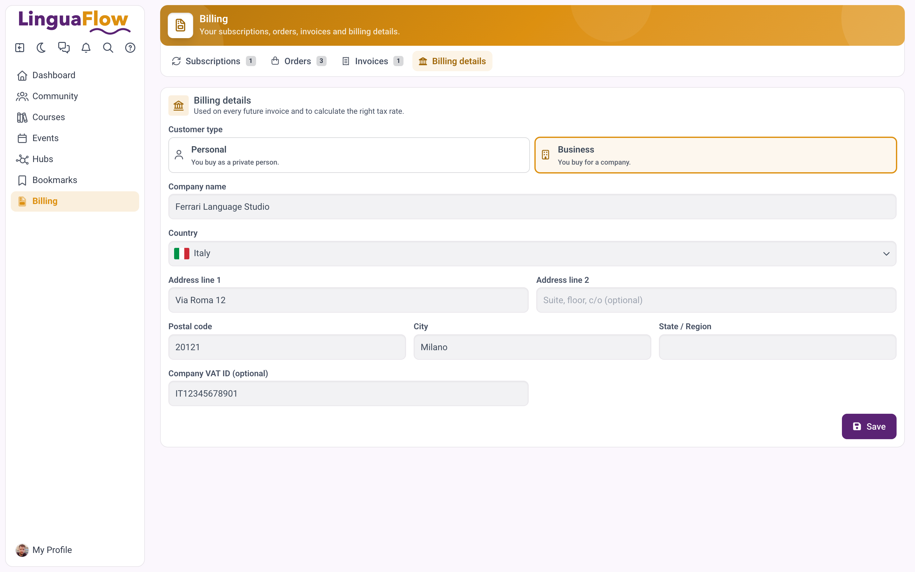Collapse the sidebar with the panel icon
The height and width of the screenshot is (572, 915).
pos(20,48)
